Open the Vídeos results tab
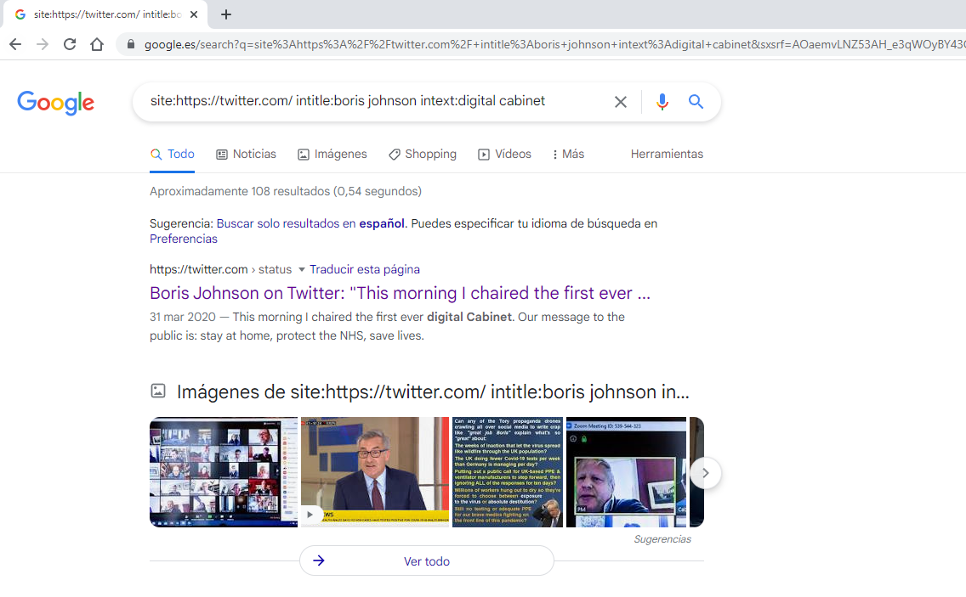 (x=504, y=155)
